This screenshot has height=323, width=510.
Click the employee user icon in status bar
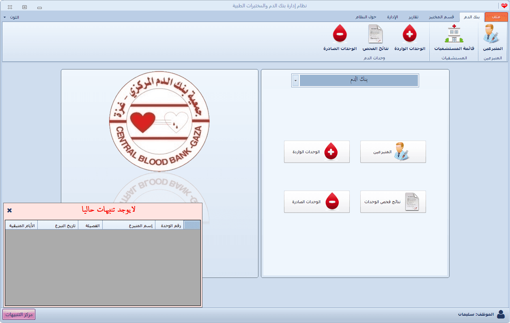(x=501, y=314)
